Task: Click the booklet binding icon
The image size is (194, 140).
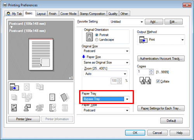Action: coord(65,97)
